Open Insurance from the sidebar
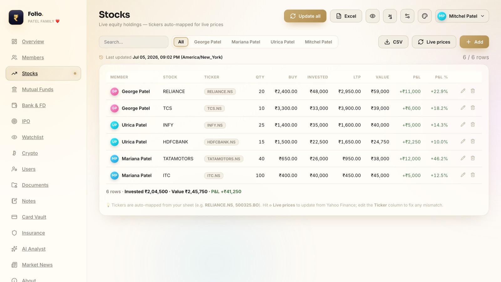The height and width of the screenshot is (282, 501). tap(43, 233)
